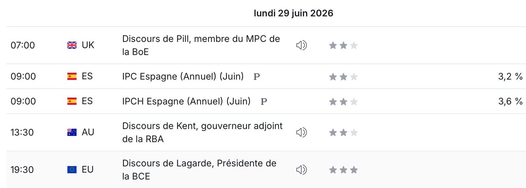Click the 19:30 time in the Lagarde row
This screenshot has height=188, width=526.
tap(22, 170)
